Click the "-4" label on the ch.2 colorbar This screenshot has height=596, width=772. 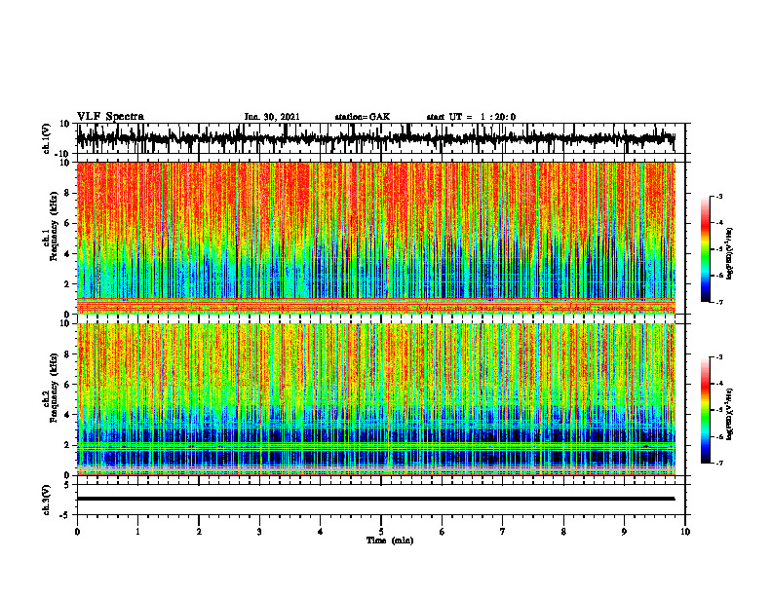click(x=718, y=383)
